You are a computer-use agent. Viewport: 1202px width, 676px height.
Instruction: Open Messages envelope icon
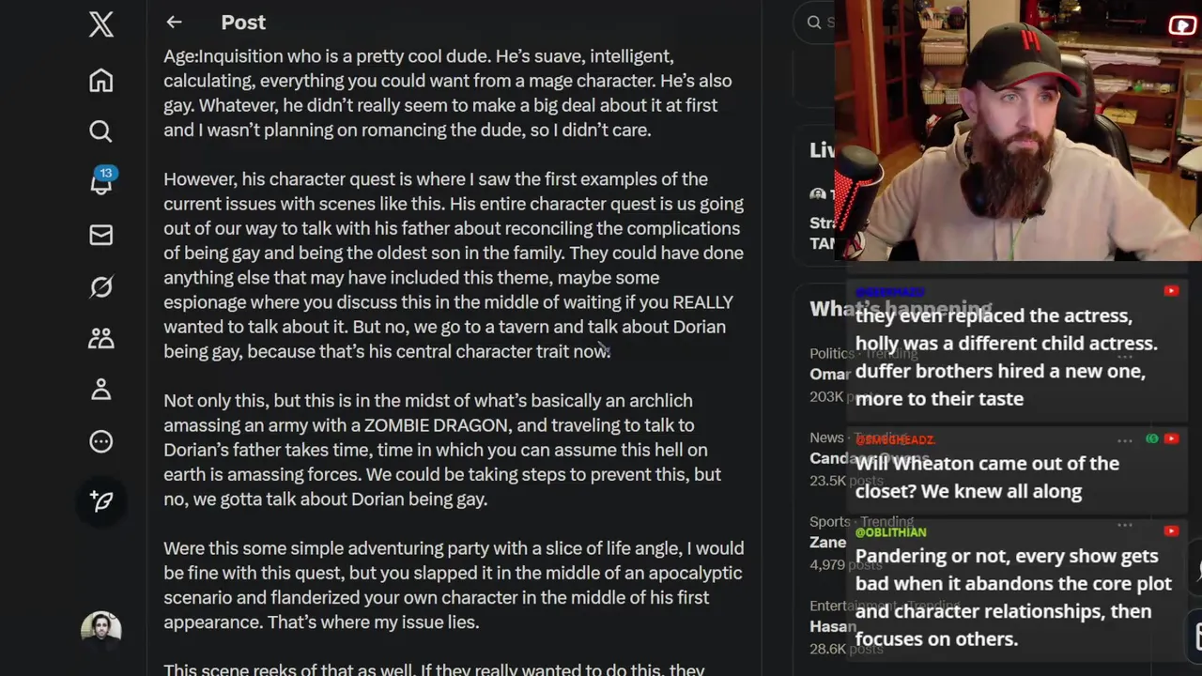pos(100,235)
